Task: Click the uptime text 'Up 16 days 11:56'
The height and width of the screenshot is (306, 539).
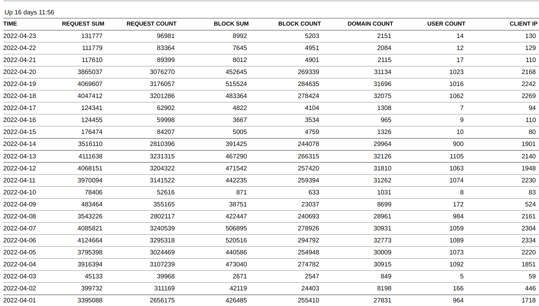Action: tap(29, 12)
